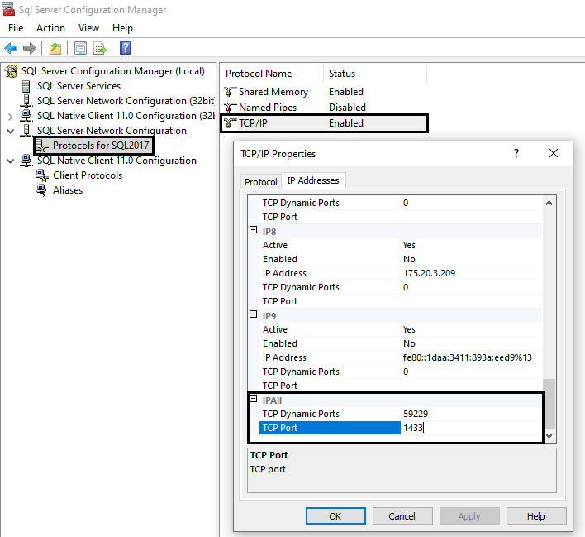Click the IP8 IP Address value 175.20.3.209
Screen dimensions: 585x537
(472, 273)
